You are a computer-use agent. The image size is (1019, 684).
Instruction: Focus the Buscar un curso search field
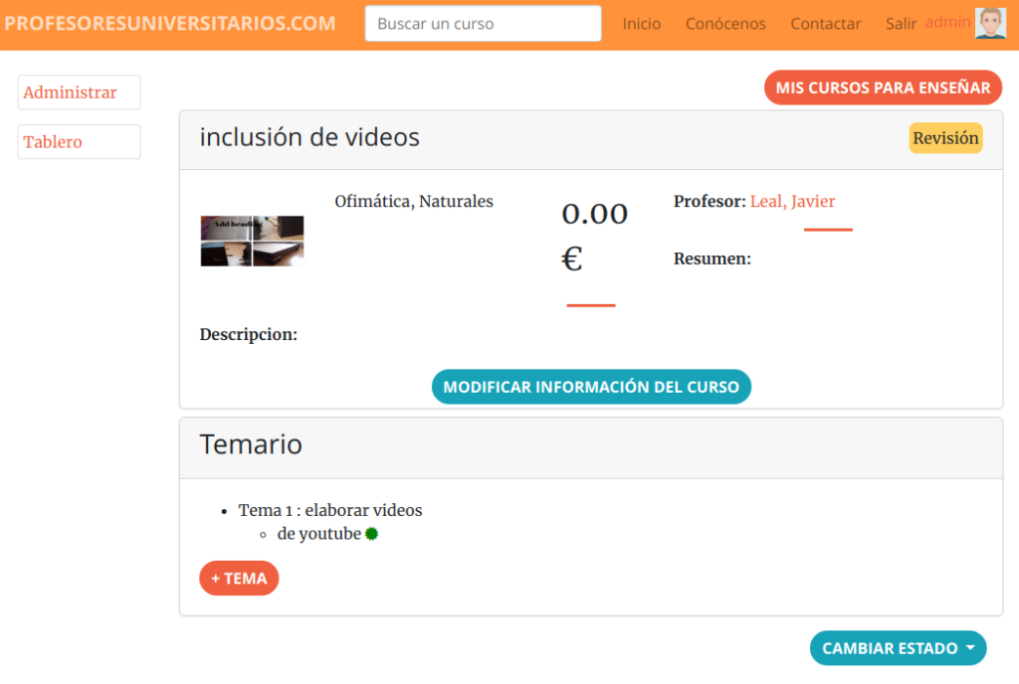tap(483, 24)
